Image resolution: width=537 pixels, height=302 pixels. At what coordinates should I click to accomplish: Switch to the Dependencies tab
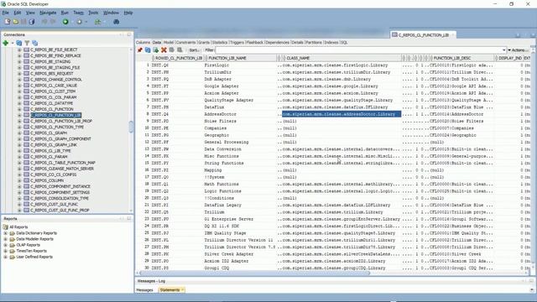point(278,43)
